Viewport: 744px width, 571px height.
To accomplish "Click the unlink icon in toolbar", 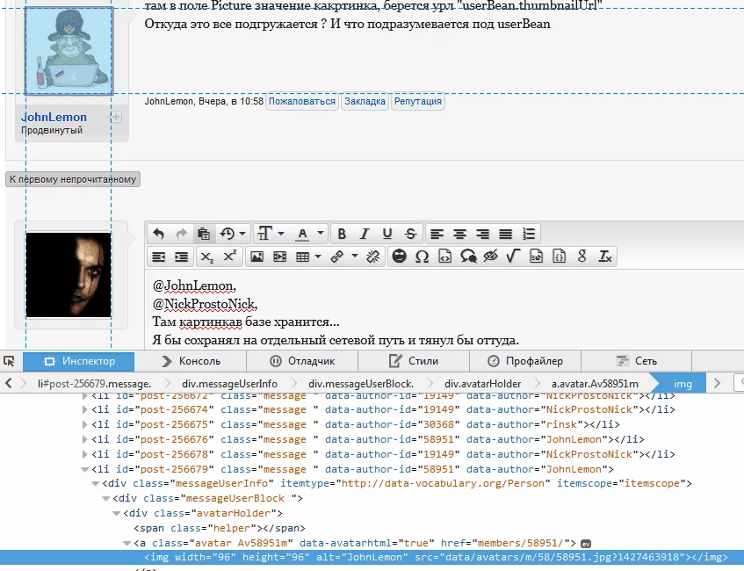I will point(372,257).
